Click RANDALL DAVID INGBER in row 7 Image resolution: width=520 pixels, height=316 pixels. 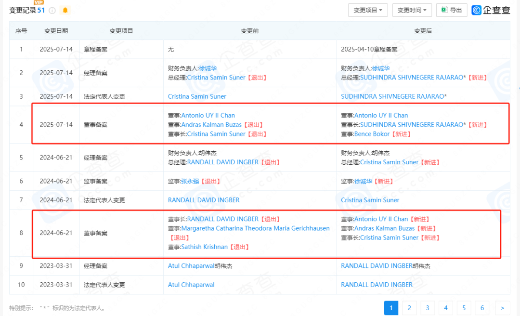[204, 200]
